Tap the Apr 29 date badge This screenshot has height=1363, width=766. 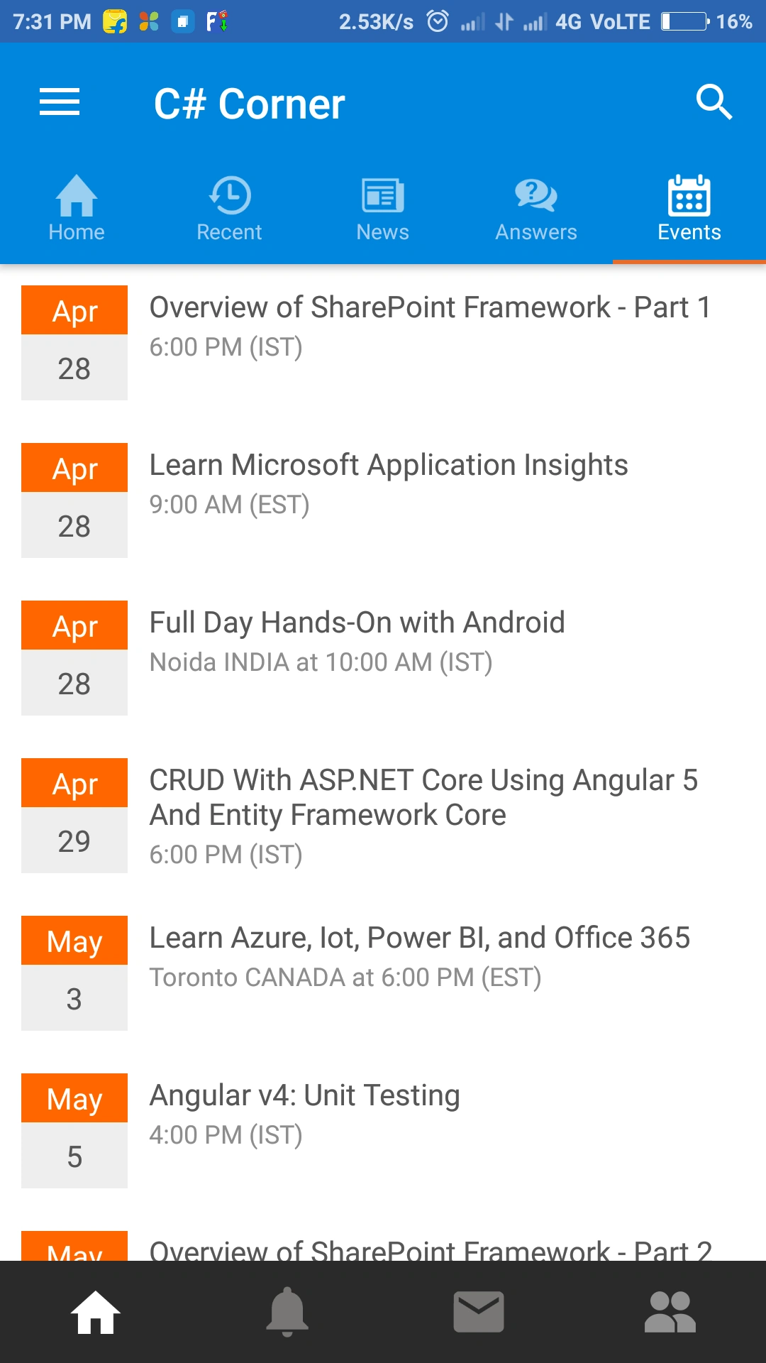point(74,816)
